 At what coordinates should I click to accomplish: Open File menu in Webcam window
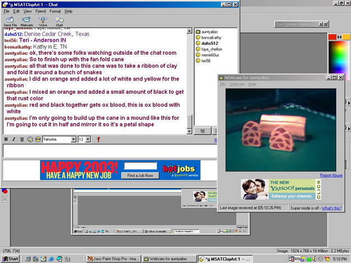click(223, 84)
